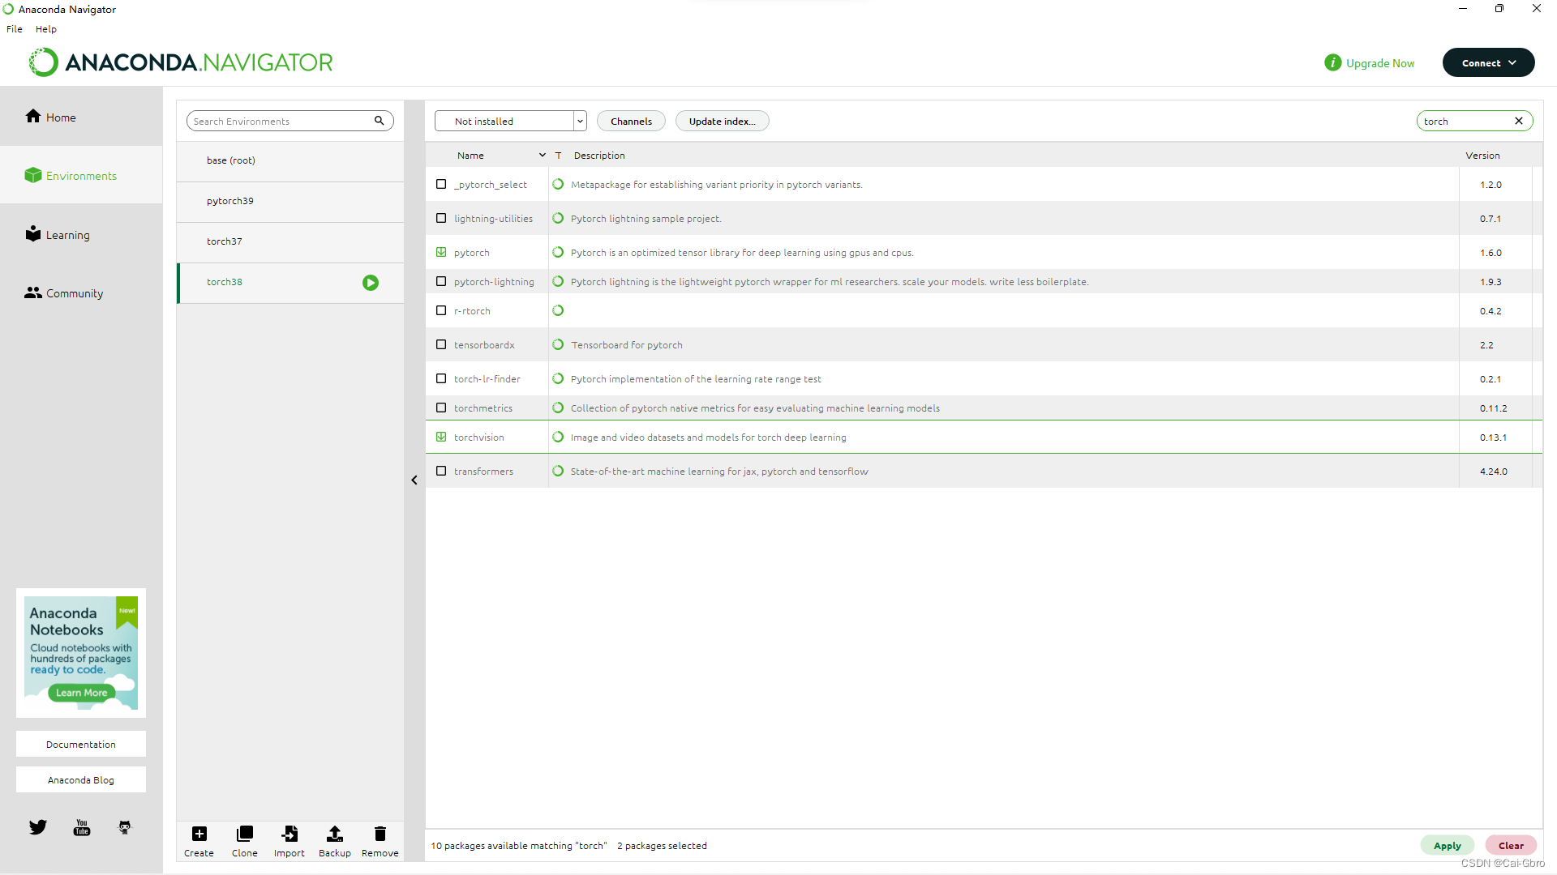Remove the selected environment

[380, 841]
